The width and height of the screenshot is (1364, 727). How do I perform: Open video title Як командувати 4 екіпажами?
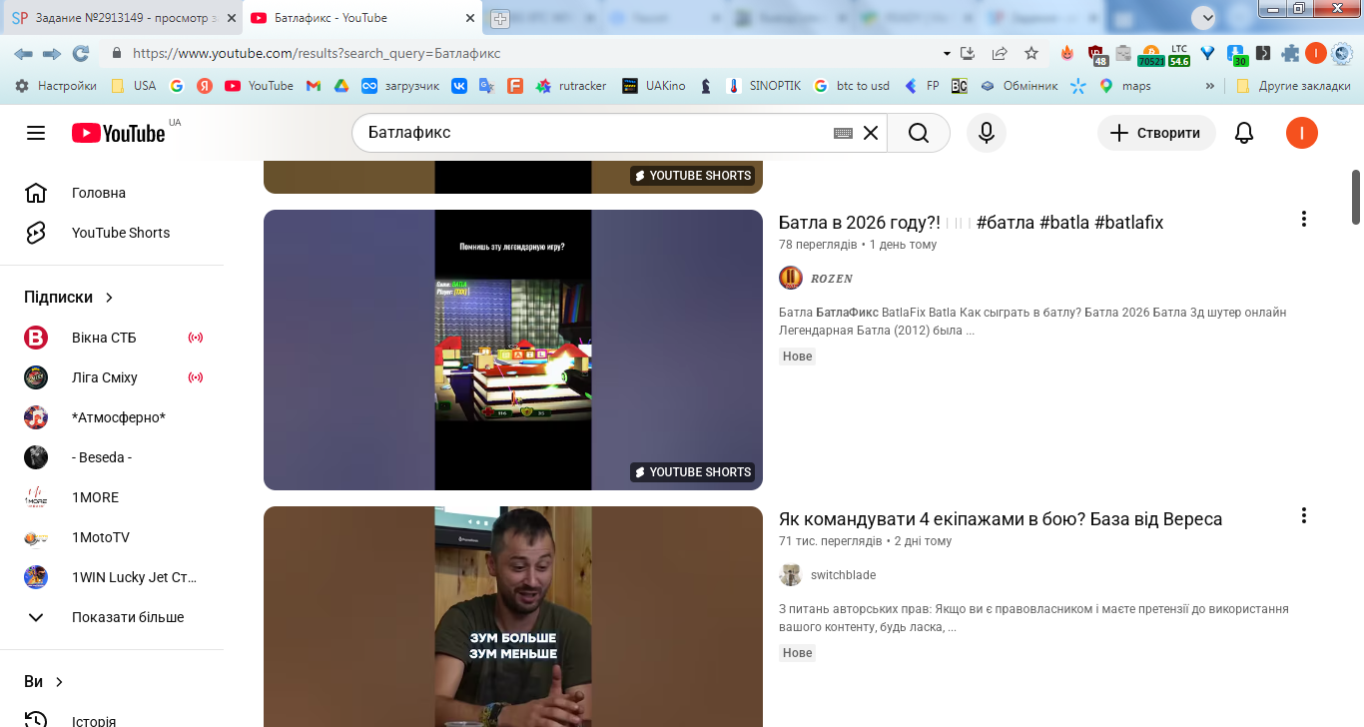pyautogui.click(x=1001, y=519)
